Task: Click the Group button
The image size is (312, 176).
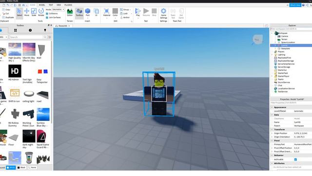Action: tap(125, 10)
